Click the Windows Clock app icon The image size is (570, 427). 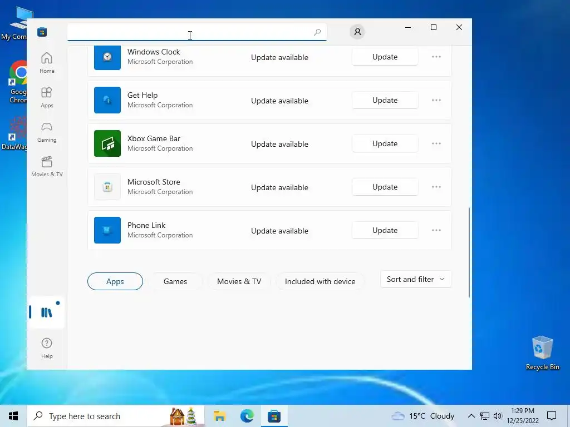point(107,57)
